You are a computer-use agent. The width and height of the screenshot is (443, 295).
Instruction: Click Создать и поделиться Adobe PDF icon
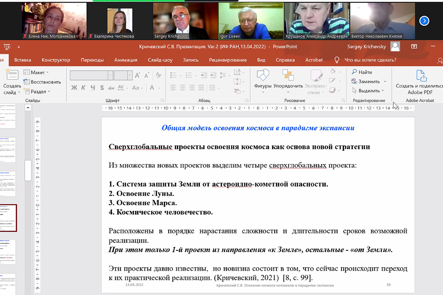tap(419, 76)
